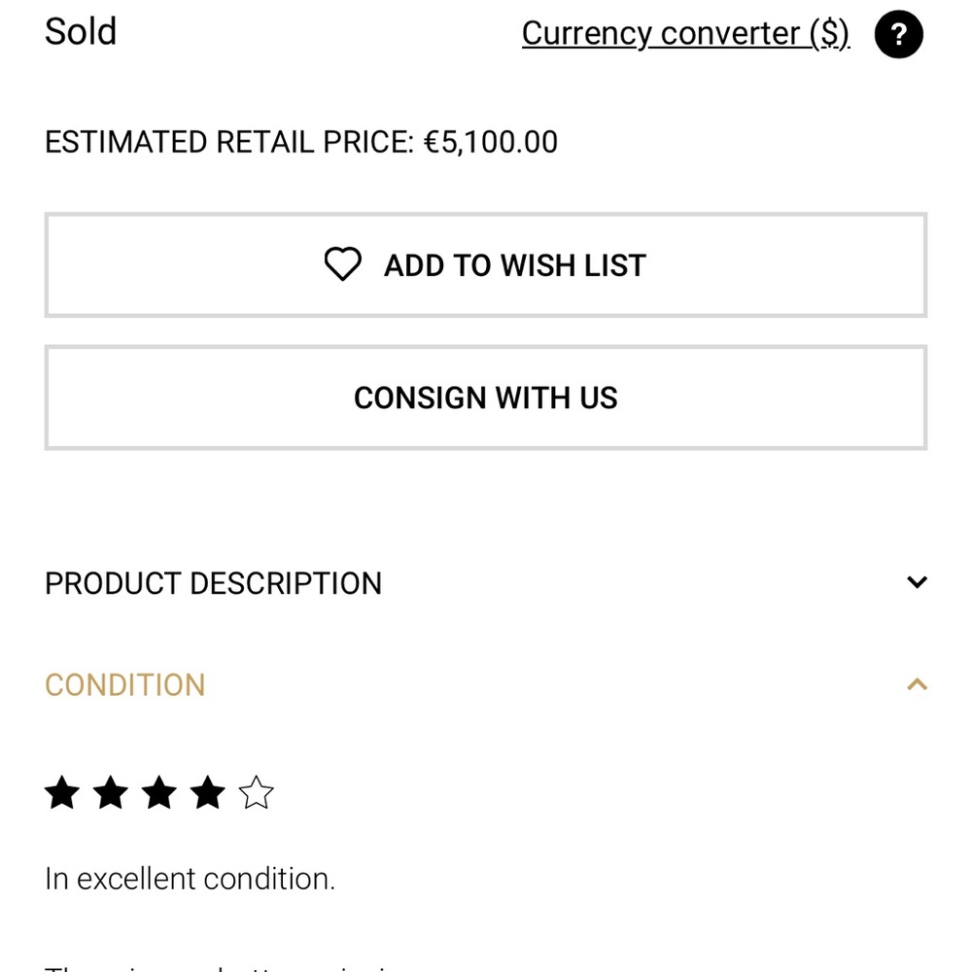The image size is (972, 972).
Task: Collapse the Condition section via up chevron
Action: tap(917, 684)
